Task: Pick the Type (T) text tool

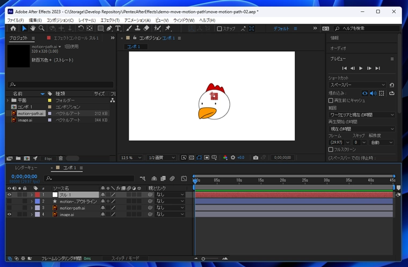Action: [x=118, y=28]
